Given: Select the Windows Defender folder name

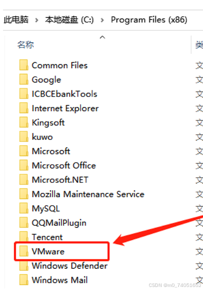Looking at the screenshot, I should pyautogui.click(x=69, y=266).
